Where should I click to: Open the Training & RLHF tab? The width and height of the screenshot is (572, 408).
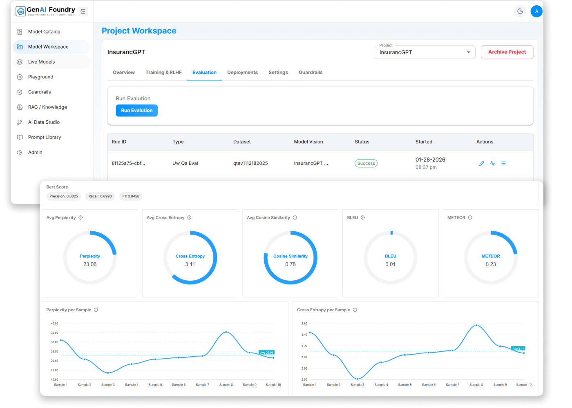coord(163,73)
